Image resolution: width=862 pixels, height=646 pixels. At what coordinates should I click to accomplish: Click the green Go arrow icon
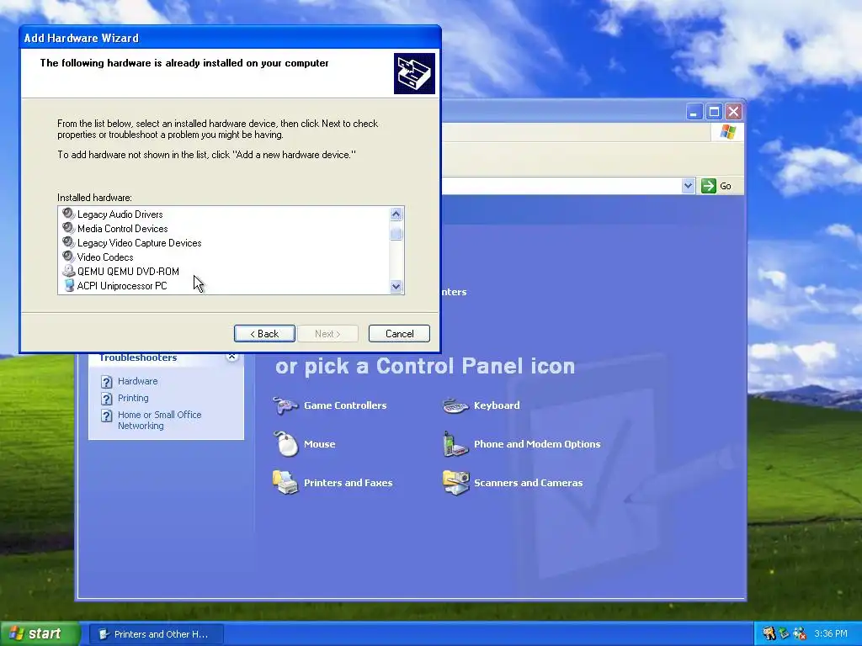tap(709, 186)
